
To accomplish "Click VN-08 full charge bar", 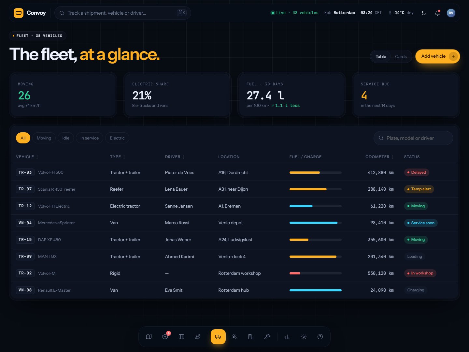I will pos(316,290).
